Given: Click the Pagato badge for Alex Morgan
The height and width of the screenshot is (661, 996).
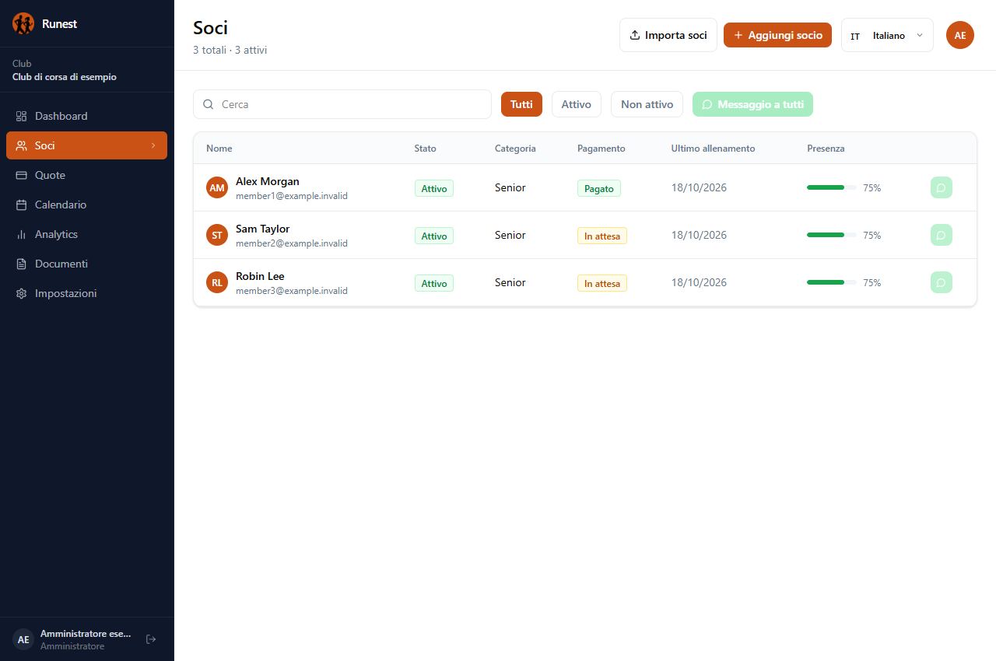Looking at the screenshot, I should tap(599, 188).
